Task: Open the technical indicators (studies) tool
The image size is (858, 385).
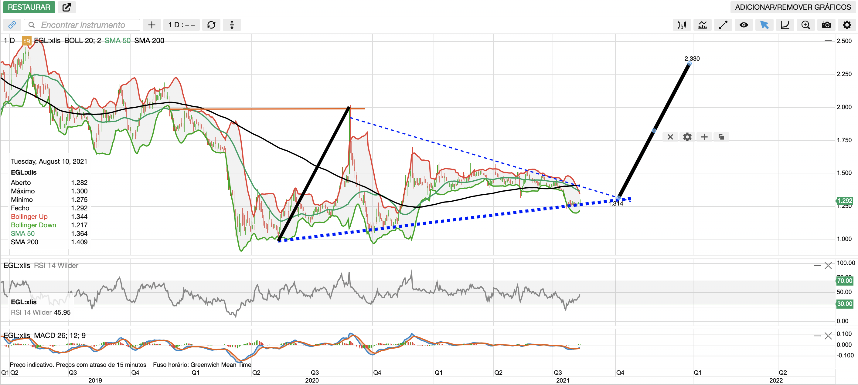Action: click(703, 25)
